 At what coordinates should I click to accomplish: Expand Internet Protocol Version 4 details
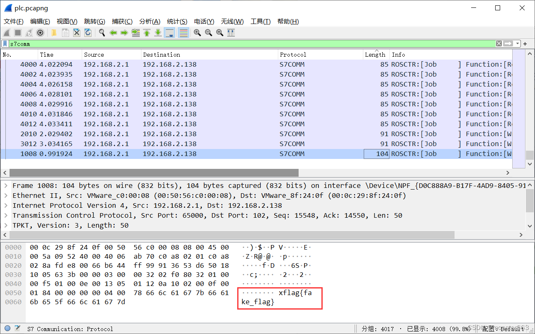(x=6, y=205)
